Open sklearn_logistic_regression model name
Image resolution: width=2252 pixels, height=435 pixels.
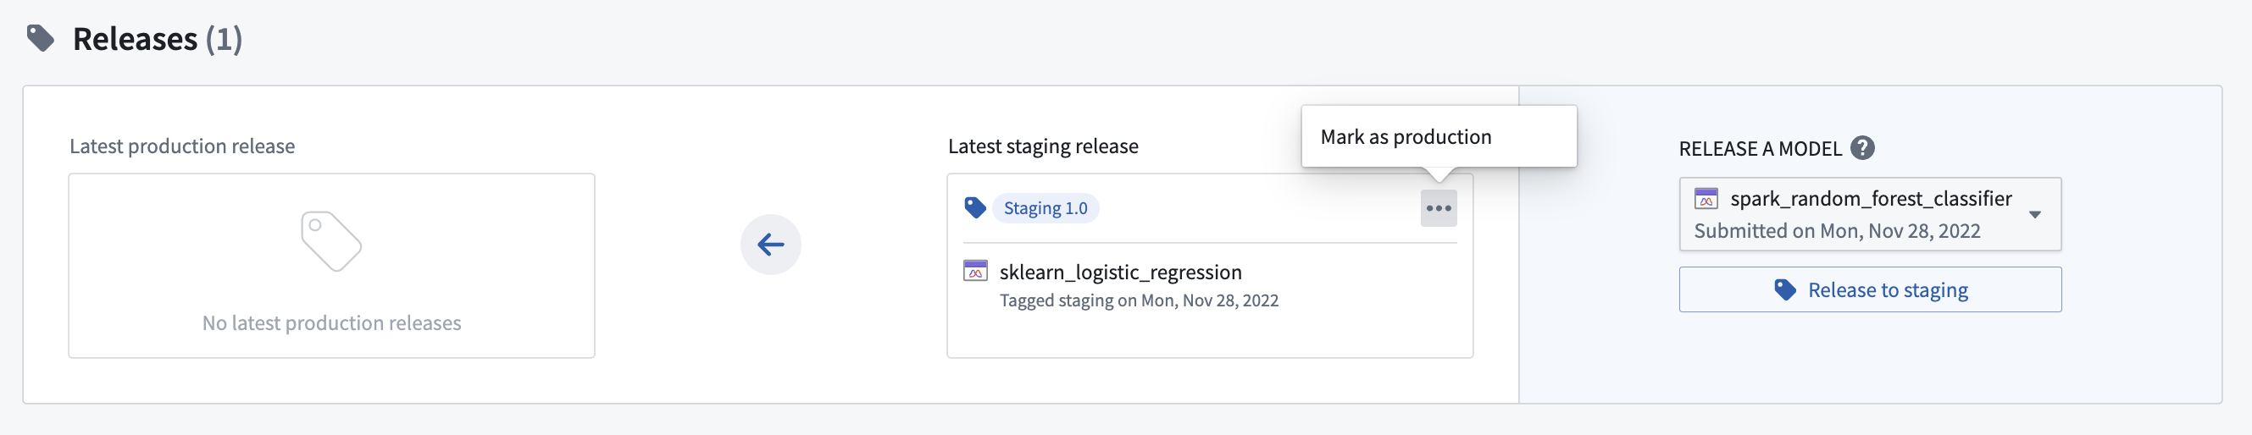tap(1120, 273)
